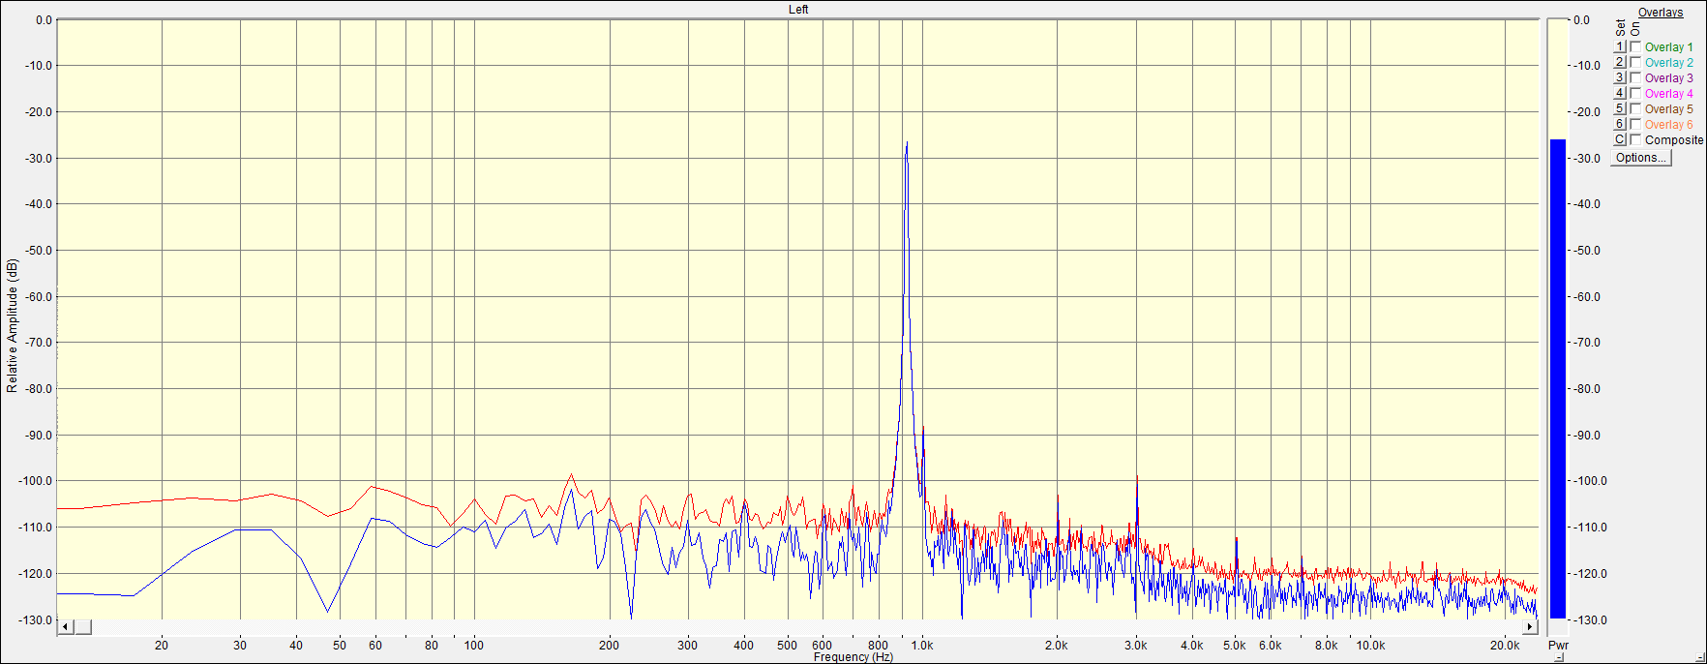Viewport: 1707px width, 664px height.
Task: Click the Overlays heading
Action: point(1661,13)
